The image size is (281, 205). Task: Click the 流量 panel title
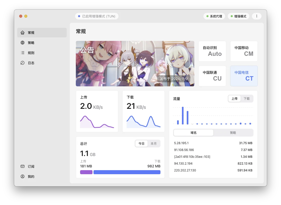coord(177,99)
